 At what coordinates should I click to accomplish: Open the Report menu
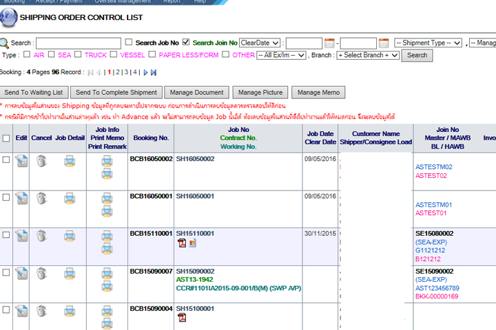click(172, 1)
